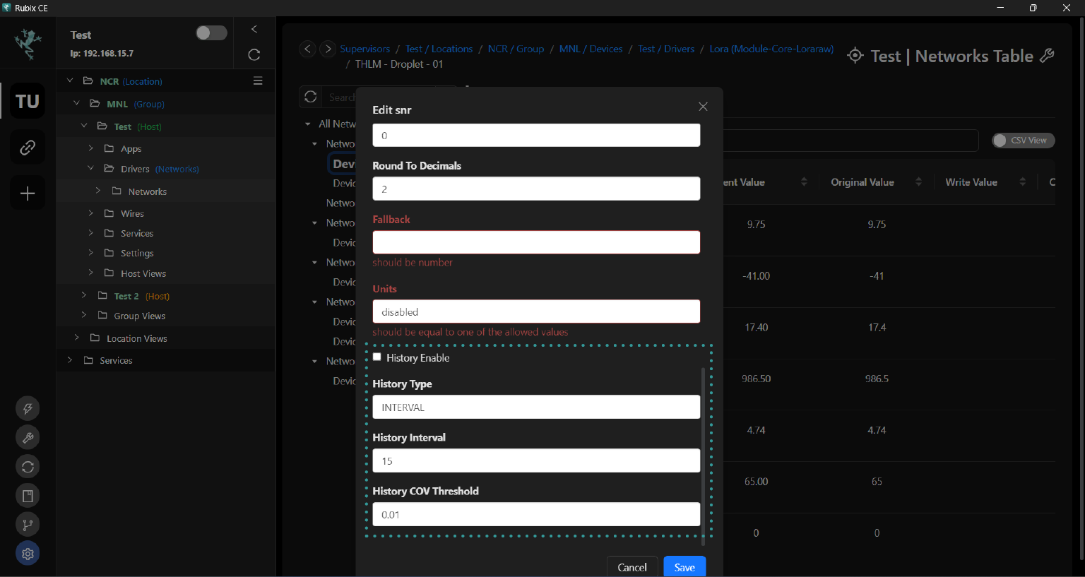Save the snr point edits
This screenshot has height=577, width=1085.
[684, 566]
